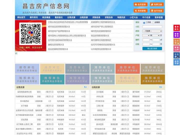Screen dimensions: 180x135
Task: Open the 商品房屋租赁管理办法 link
Action: click(58, 49)
